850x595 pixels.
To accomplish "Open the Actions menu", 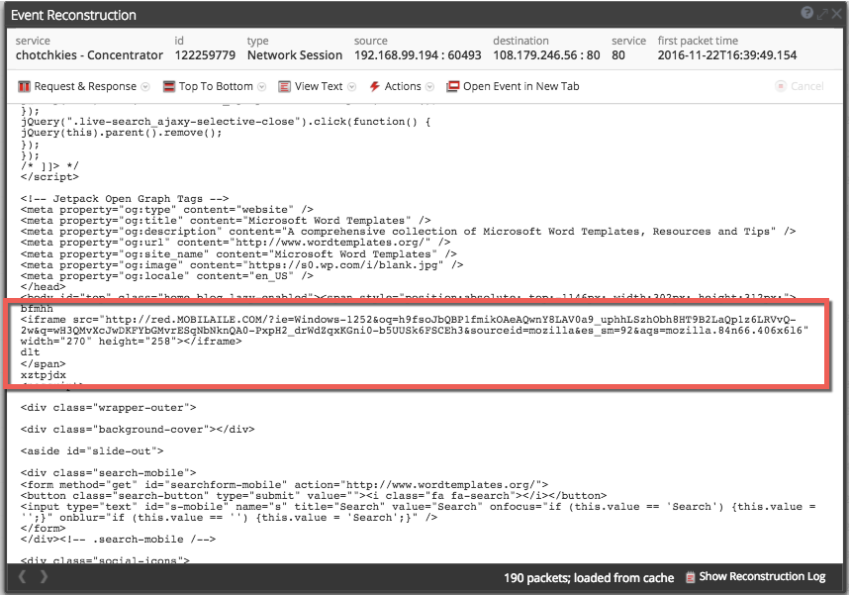I will point(403,86).
